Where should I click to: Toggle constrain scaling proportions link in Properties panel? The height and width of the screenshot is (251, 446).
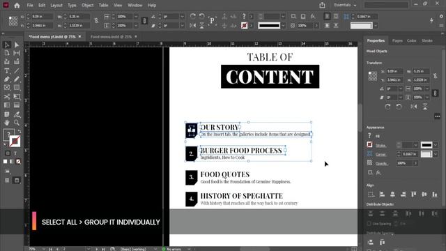coord(435,93)
